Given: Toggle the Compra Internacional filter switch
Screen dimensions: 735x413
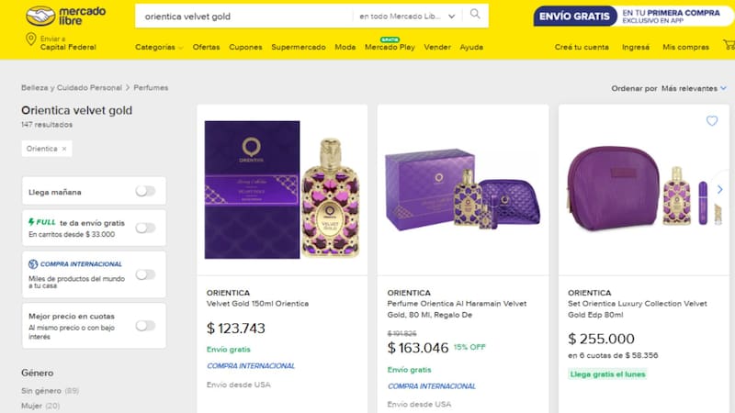Looking at the screenshot, I should pyautogui.click(x=145, y=273).
